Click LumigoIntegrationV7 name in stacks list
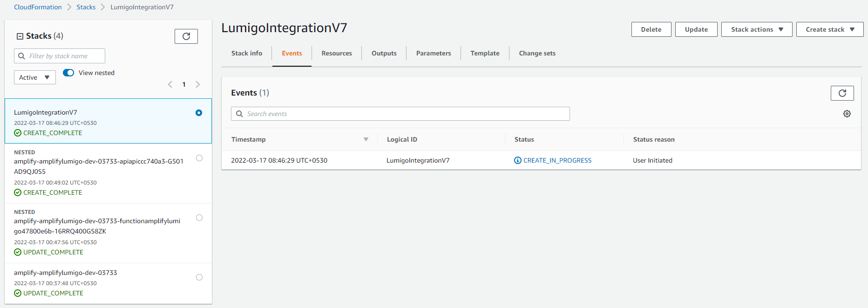The width and height of the screenshot is (868, 308). [46, 112]
